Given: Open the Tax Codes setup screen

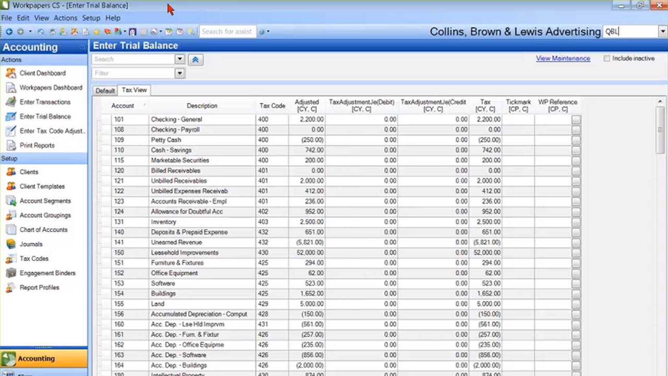Looking at the screenshot, I should 33,258.
